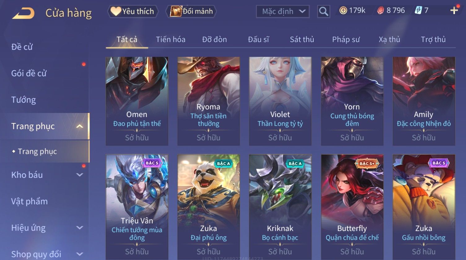Select the Violet Thần Long tỷ tỷ skin

(x=280, y=101)
